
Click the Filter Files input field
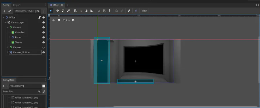pos(22,91)
